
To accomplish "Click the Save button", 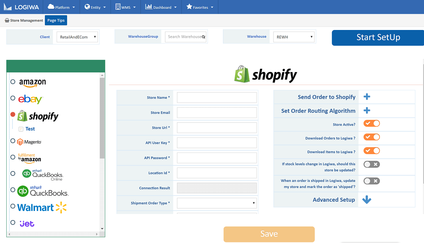I will click(269, 234).
